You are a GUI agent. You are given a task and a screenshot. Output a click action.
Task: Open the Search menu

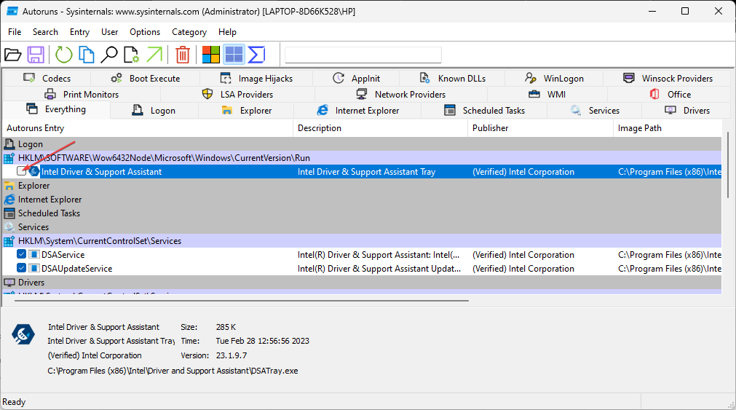tap(46, 32)
